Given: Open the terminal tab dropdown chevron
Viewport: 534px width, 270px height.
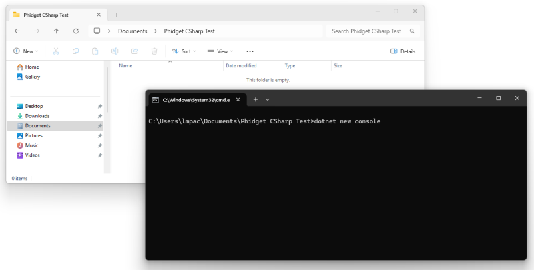Looking at the screenshot, I should 268,99.
